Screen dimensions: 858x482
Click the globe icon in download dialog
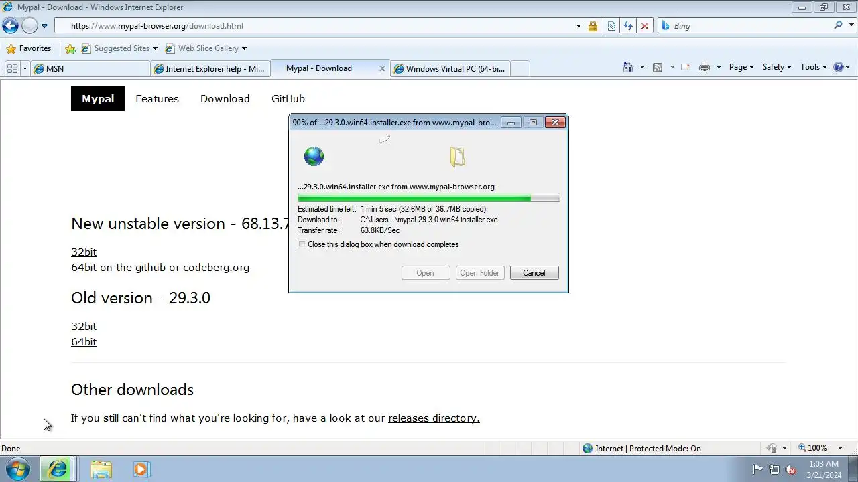(x=314, y=157)
